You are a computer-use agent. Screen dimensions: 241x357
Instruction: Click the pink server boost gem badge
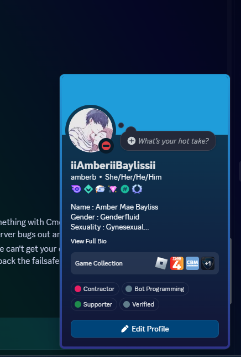click(113, 189)
